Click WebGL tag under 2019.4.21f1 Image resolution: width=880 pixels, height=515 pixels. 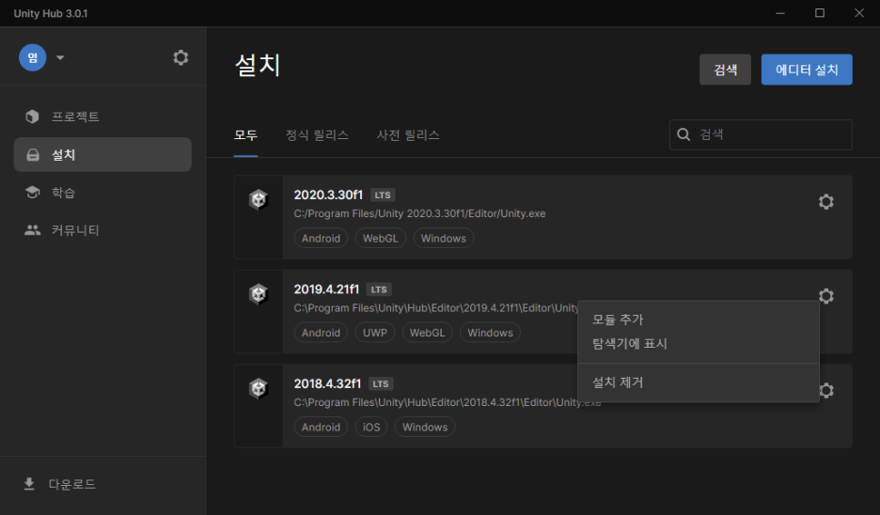(x=427, y=333)
